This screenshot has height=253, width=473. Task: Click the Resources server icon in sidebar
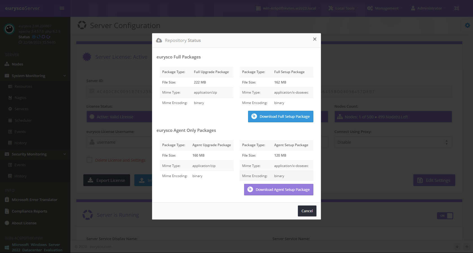10,86
